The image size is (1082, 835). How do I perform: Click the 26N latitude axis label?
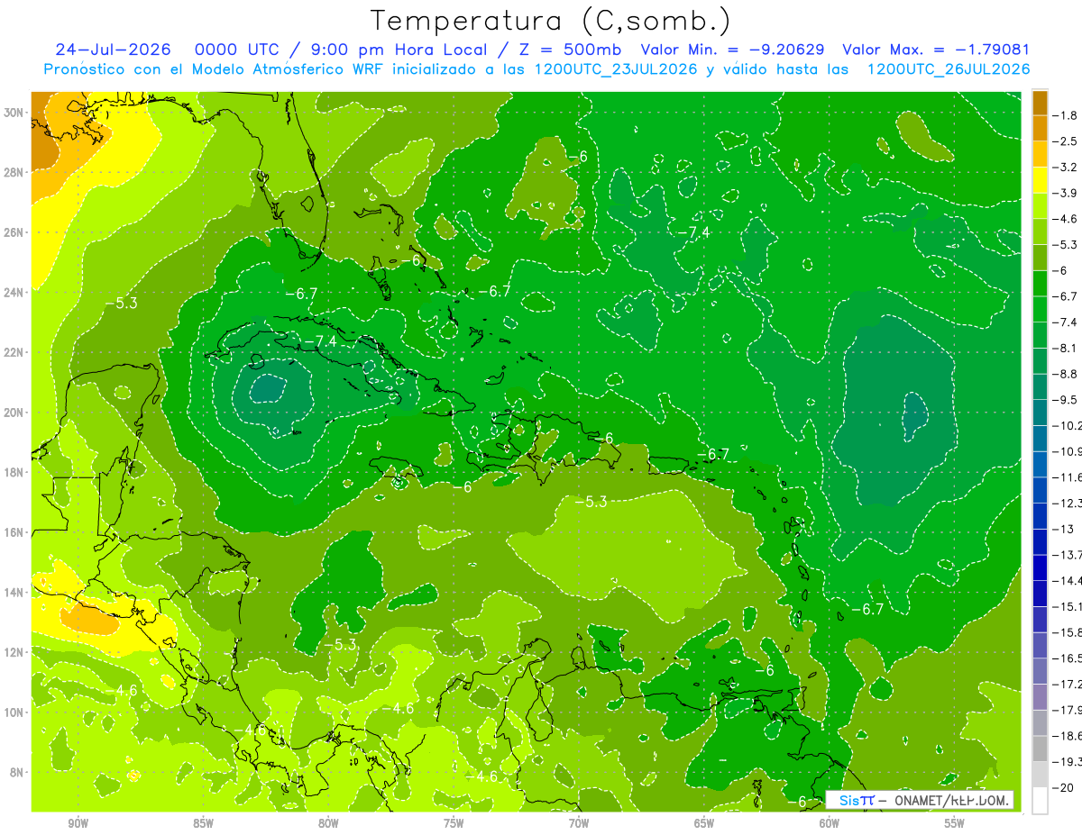coord(14,232)
